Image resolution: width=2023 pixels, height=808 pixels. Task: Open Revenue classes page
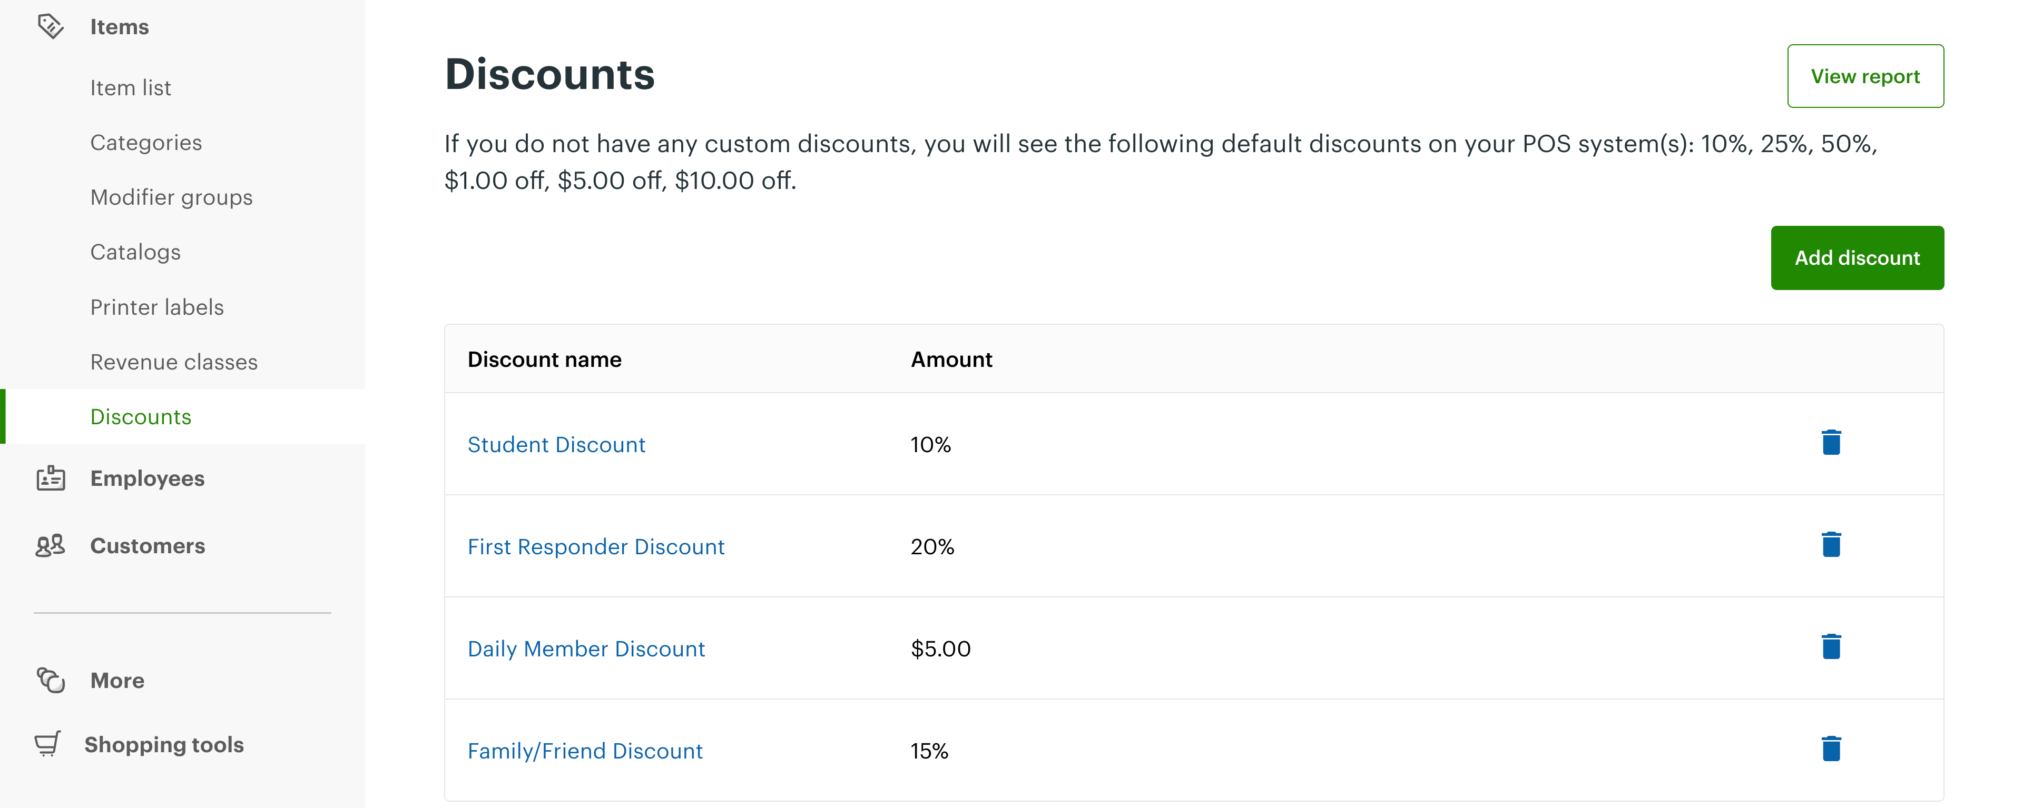[173, 363]
